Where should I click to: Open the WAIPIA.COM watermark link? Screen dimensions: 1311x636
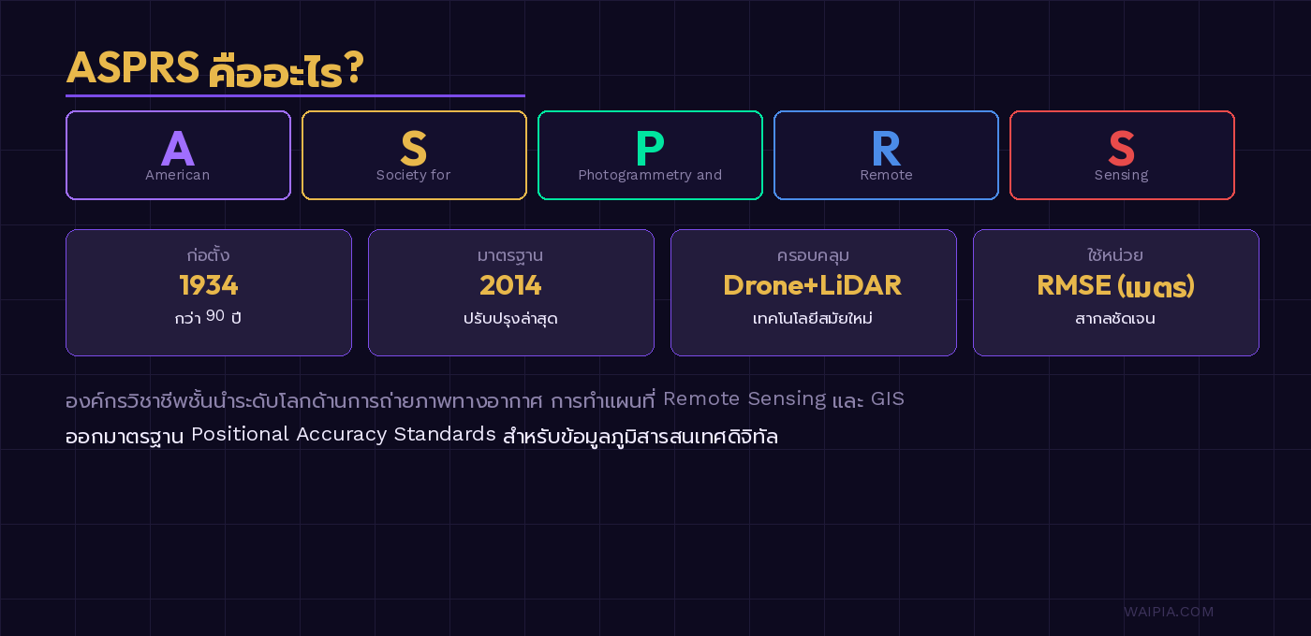[x=1169, y=612]
